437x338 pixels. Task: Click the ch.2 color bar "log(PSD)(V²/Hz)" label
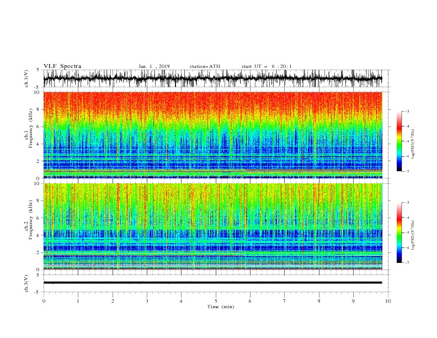pos(413,235)
